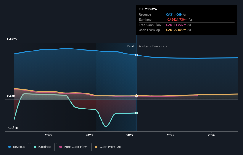Select the Earnings data point marker on chart

tap(136, 113)
